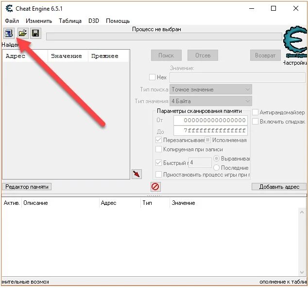Screen dimensions: 308x288
Task: Maximize the Cheat Engine window
Action: click(x=274, y=8)
